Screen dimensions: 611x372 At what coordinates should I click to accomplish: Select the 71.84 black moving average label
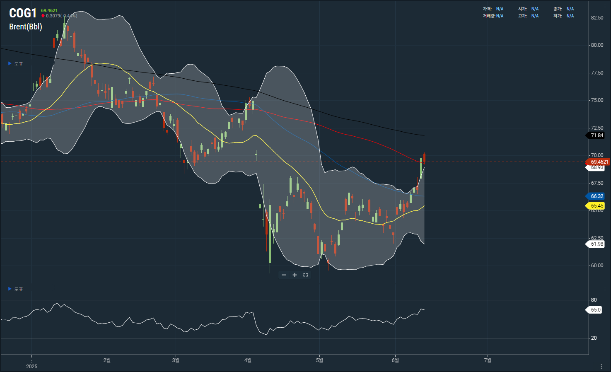click(x=597, y=135)
